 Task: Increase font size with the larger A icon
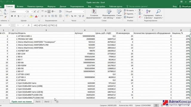tap(35, 12)
